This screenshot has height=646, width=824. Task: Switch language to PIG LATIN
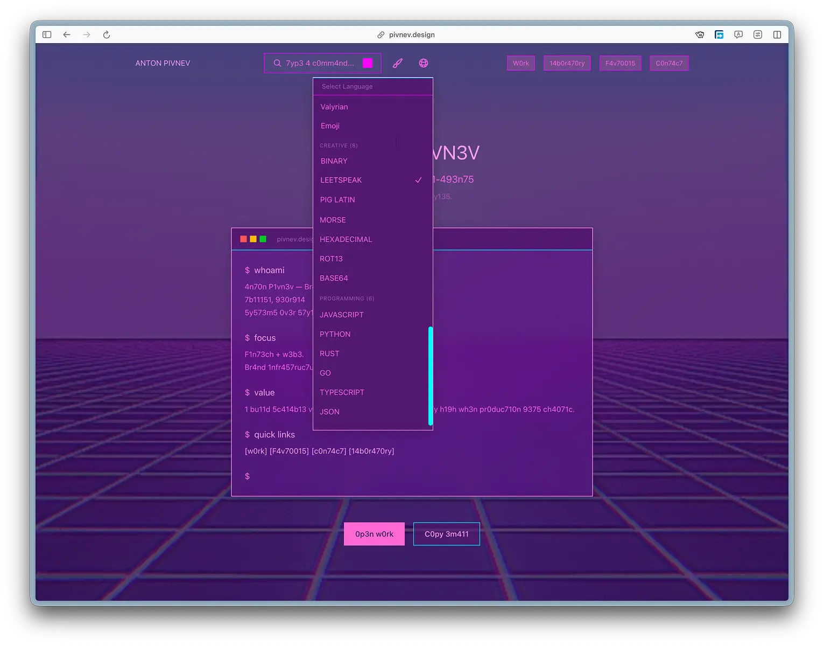click(x=337, y=199)
